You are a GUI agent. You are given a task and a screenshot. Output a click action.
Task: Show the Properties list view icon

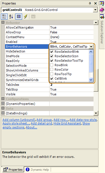pyautogui.click(x=19, y=17)
